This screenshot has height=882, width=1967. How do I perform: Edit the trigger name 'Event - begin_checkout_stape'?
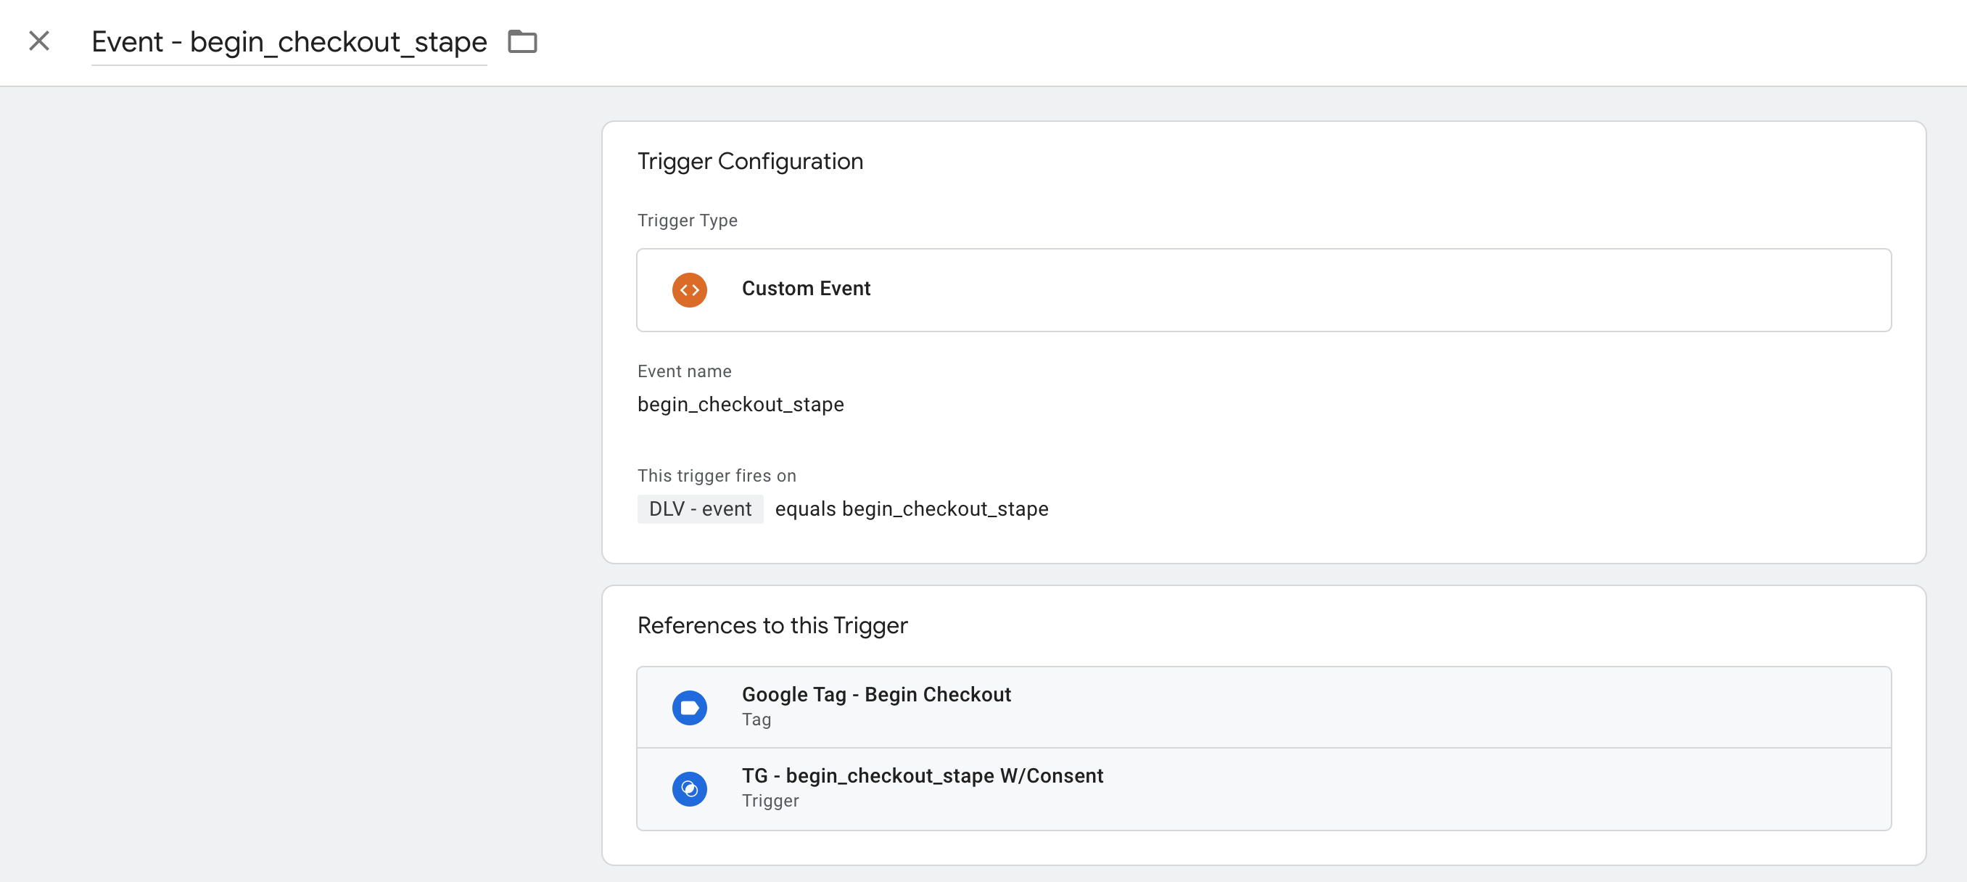click(289, 42)
